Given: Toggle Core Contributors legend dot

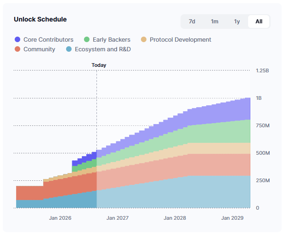Looking at the screenshot, I should [17, 39].
